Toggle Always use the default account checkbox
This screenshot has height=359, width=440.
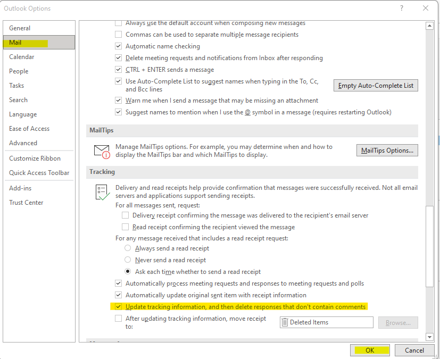[119, 23]
